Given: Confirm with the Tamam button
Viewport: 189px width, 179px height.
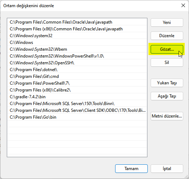Looking at the screenshot, I should pyautogui.click(x=131, y=169).
